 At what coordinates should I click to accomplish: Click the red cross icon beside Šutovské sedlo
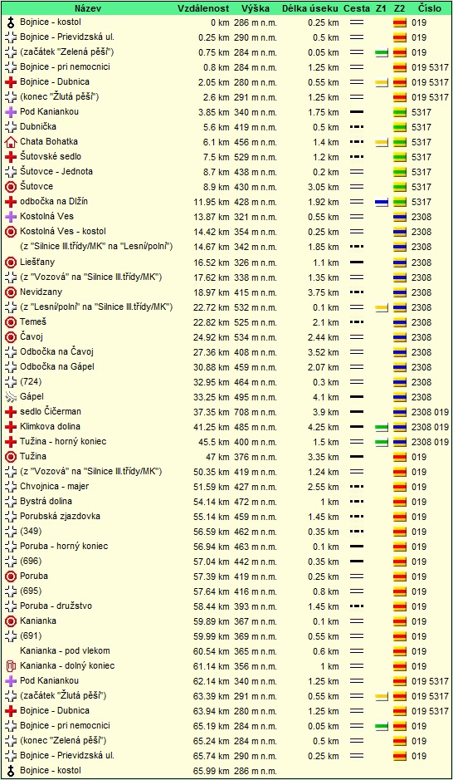[x=11, y=157]
